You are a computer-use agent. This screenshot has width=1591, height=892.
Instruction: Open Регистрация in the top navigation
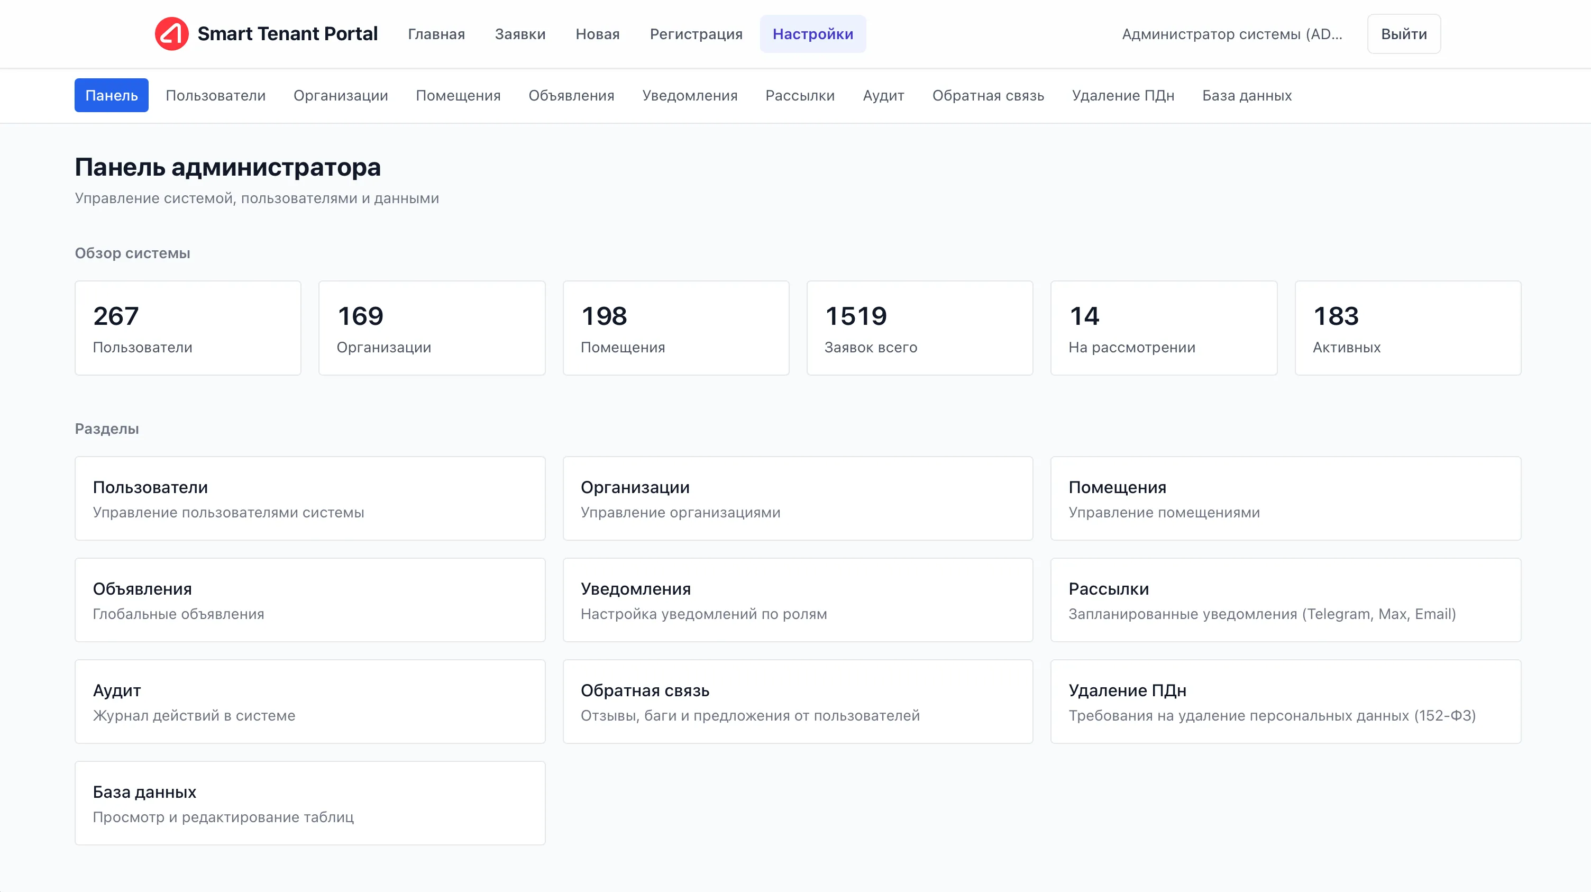pos(696,34)
